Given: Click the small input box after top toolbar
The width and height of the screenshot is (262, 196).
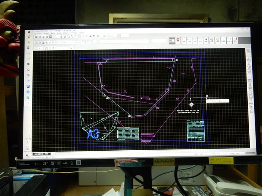Looking at the screenshot, I should (x=125, y=36).
